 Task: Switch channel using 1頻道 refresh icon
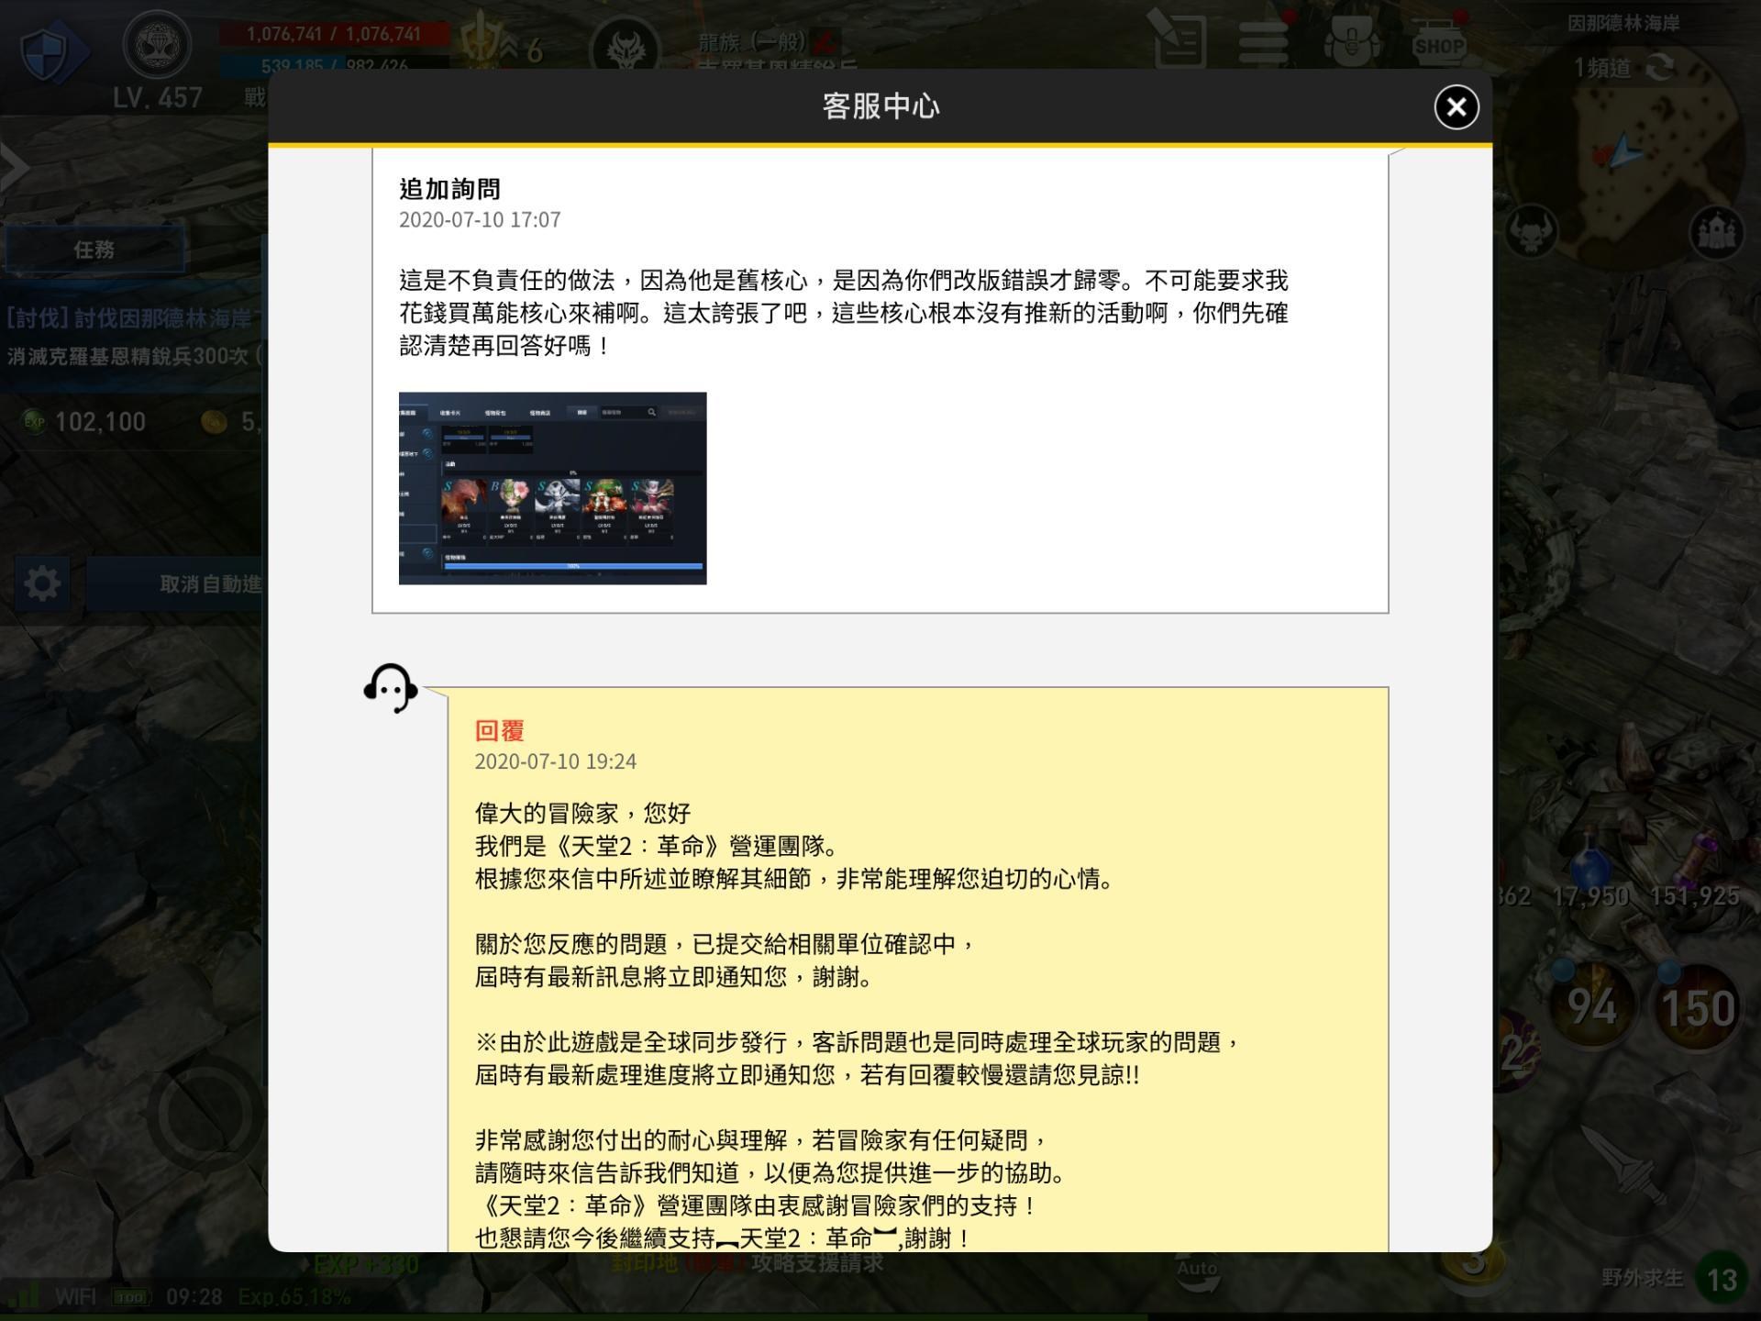1659,68
